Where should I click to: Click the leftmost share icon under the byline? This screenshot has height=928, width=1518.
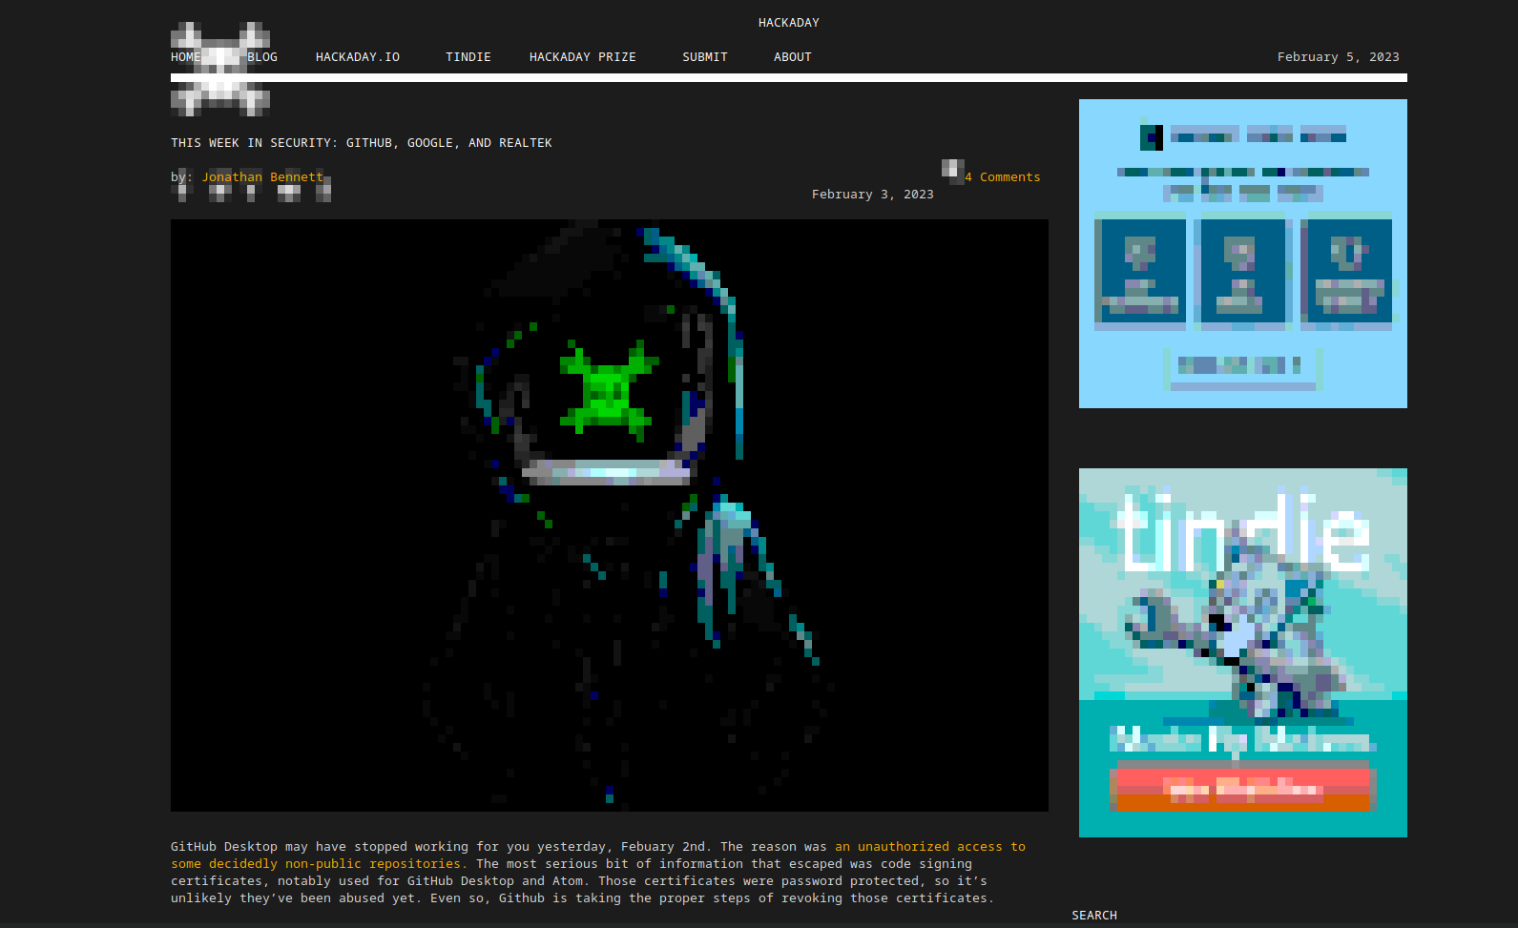click(x=181, y=193)
